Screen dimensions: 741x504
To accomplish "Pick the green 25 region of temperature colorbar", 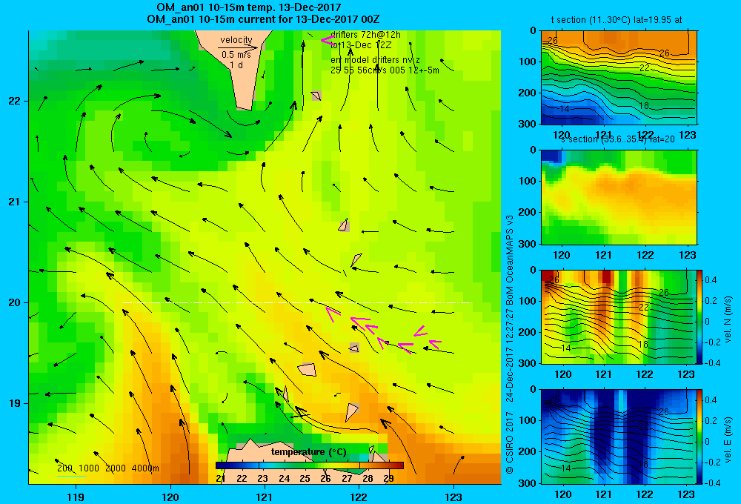I will (x=305, y=465).
